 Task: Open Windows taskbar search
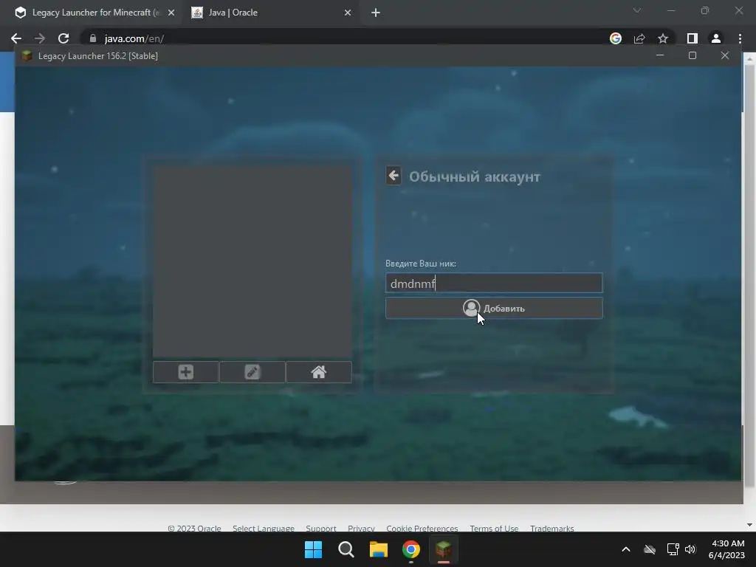click(x=346, y=549)
